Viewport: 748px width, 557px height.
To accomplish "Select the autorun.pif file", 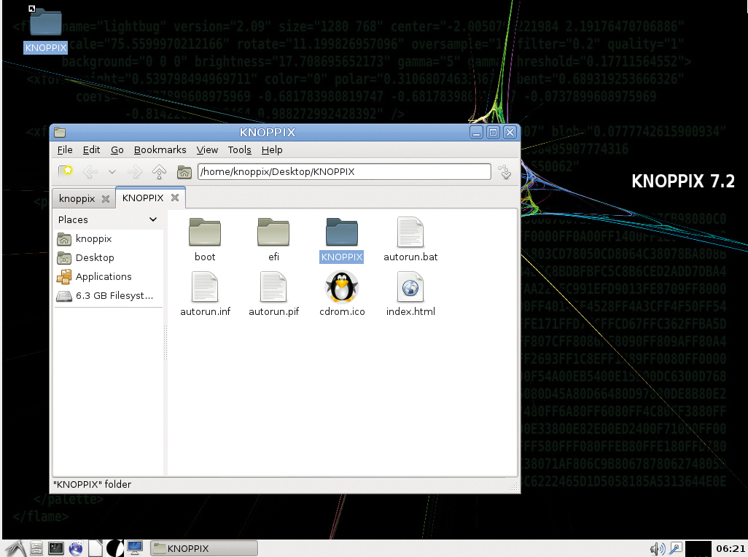I will (x=274, y=294).
